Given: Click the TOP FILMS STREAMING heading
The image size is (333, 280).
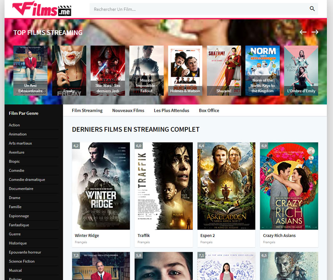Looking at the screenshot, I should coord(48,32).
